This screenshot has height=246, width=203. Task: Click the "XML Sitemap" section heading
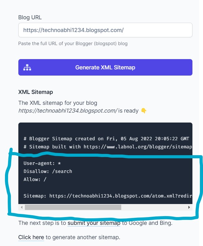[36, 92]
